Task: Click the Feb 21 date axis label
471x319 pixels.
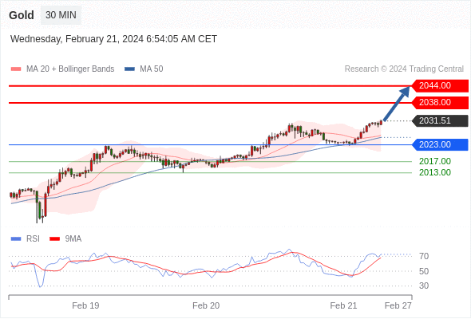Action: [x=343, y=305]
